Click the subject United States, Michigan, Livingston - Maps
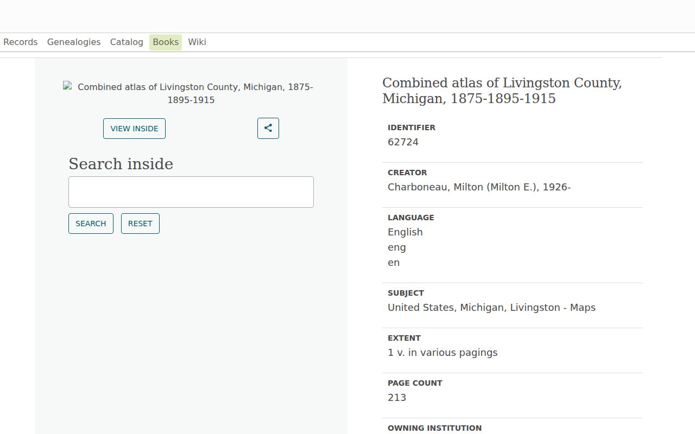The height and width of the screenshot is (434, 695). (491, 308)
